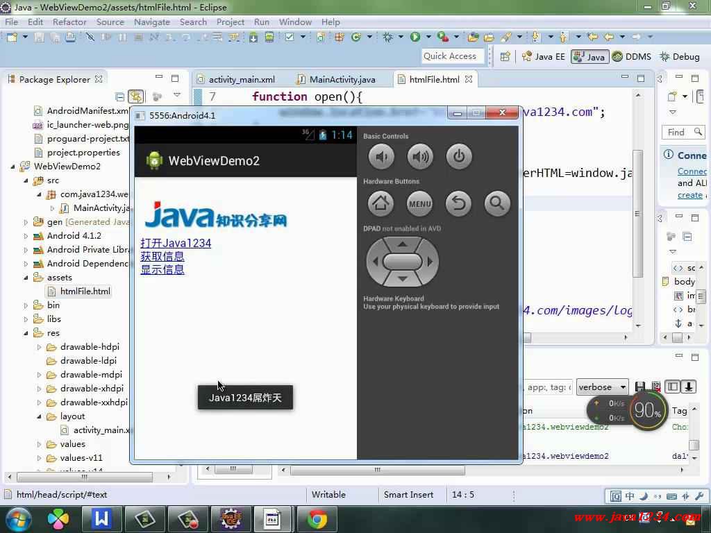Image resolution: width=711 pixels, height=533 pixels.
Task: Open the Window menu
Action: pyautogui.click(x=295, y=22)
